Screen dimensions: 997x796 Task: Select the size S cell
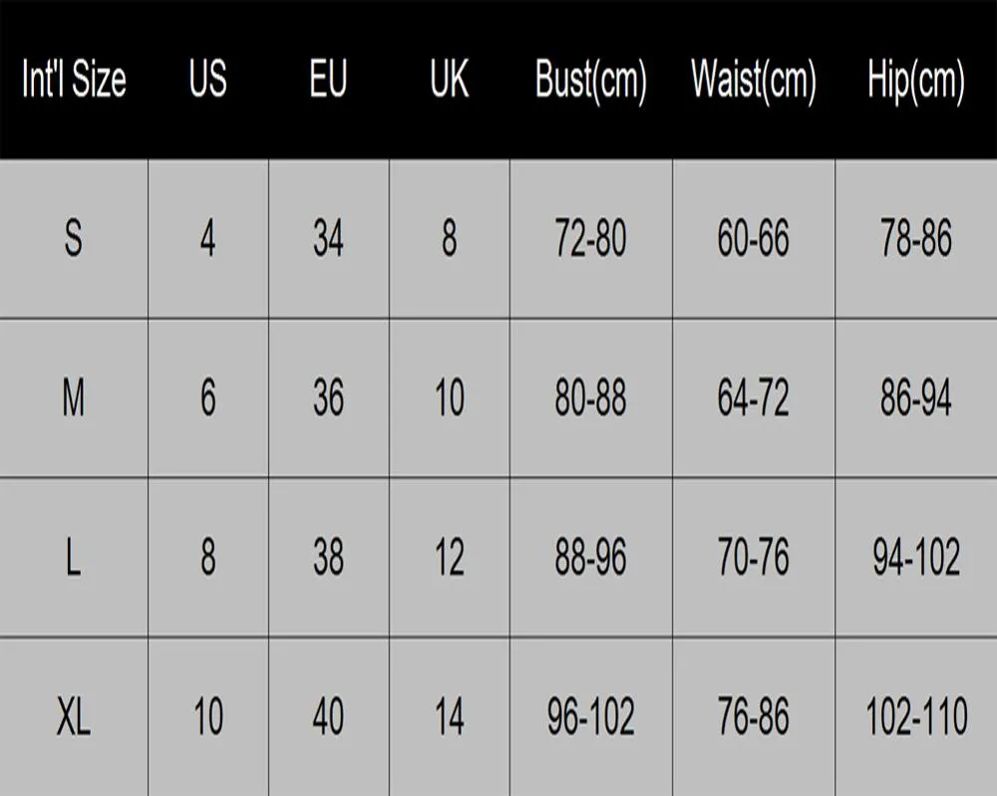click(74, 239)
